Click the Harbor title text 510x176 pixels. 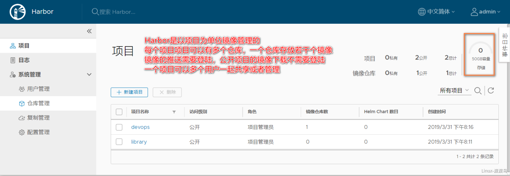point(42,12)
